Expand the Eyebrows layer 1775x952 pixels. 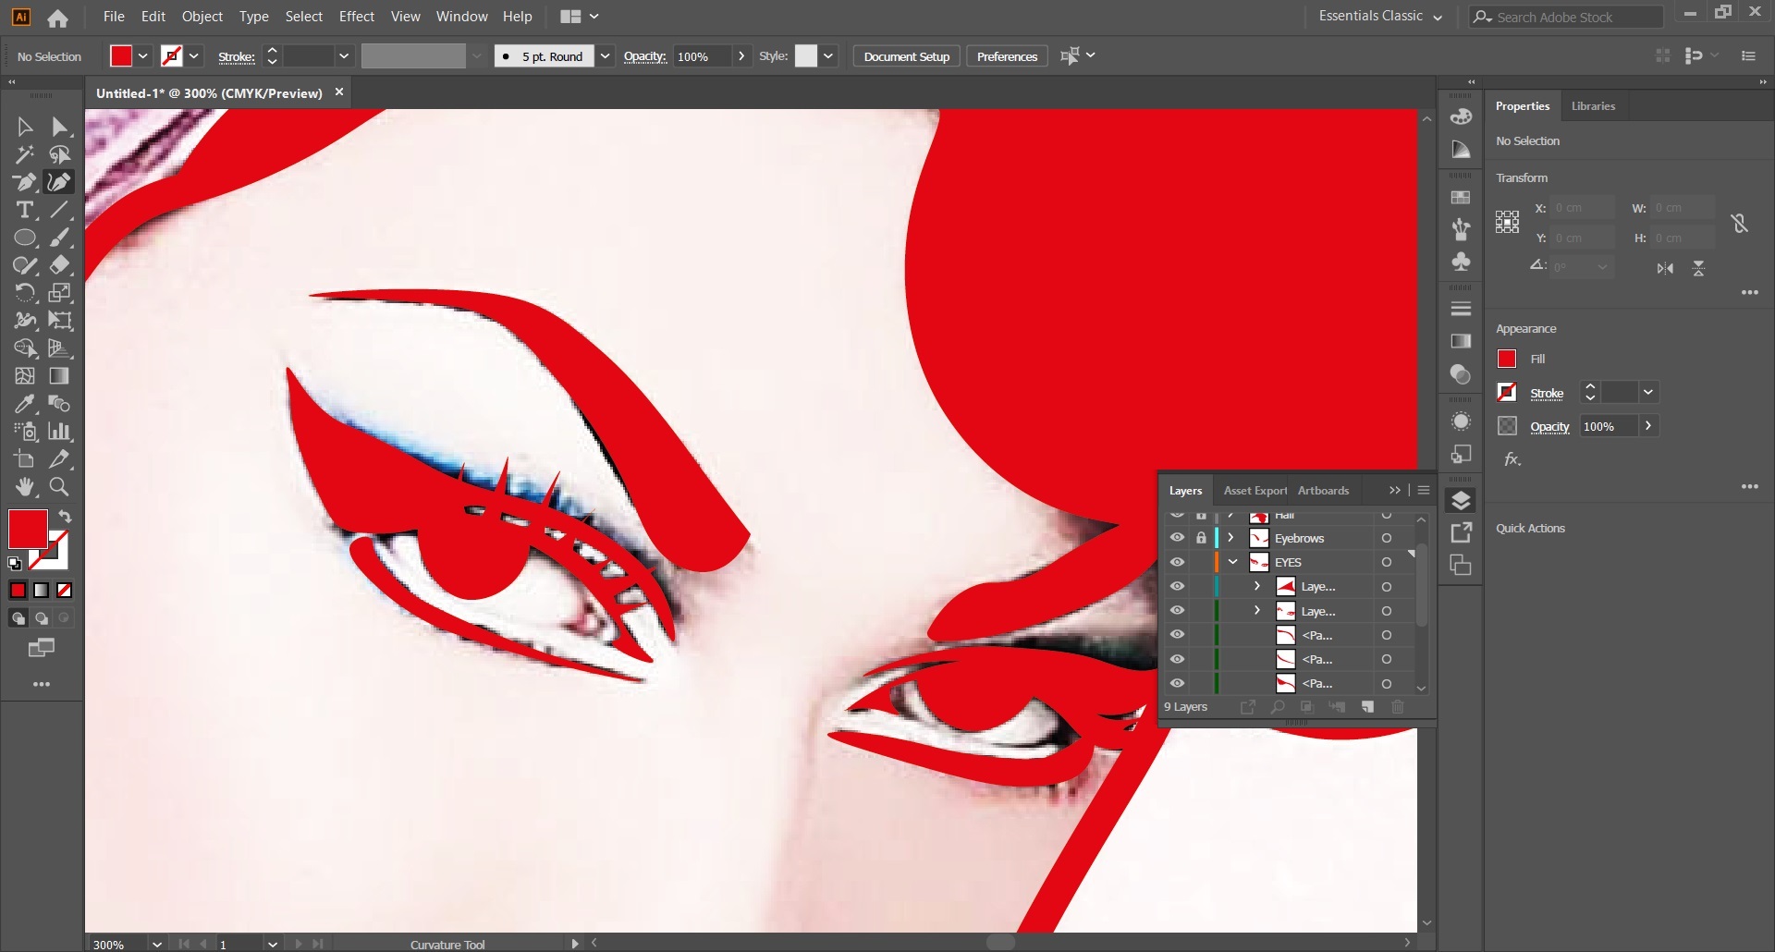tap(1230, 538)
